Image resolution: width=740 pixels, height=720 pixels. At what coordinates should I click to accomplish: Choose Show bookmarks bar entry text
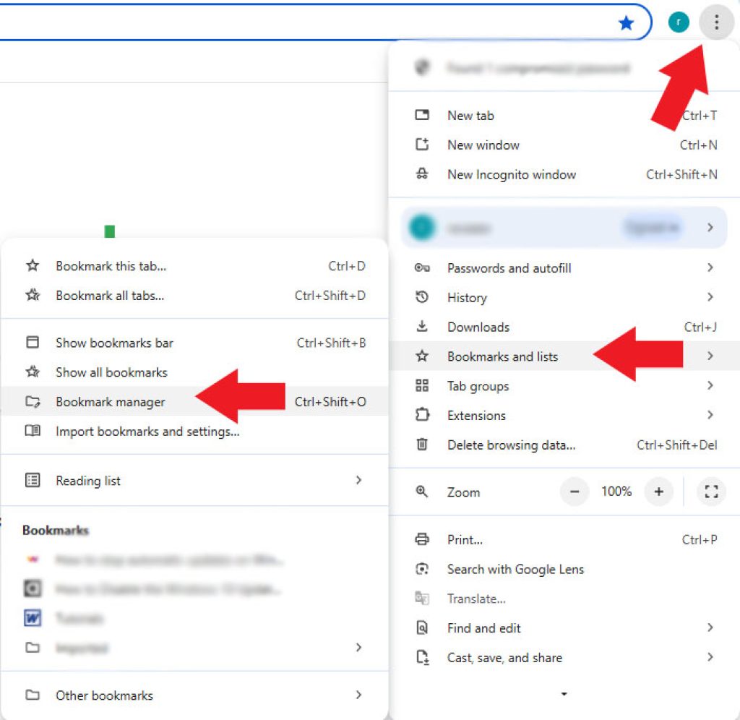[x=114, y=343]
